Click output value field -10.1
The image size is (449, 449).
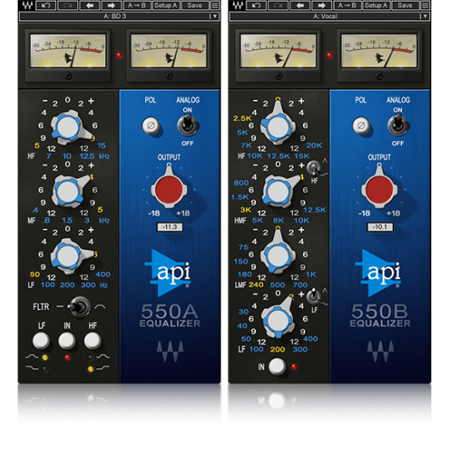(380, 227)
